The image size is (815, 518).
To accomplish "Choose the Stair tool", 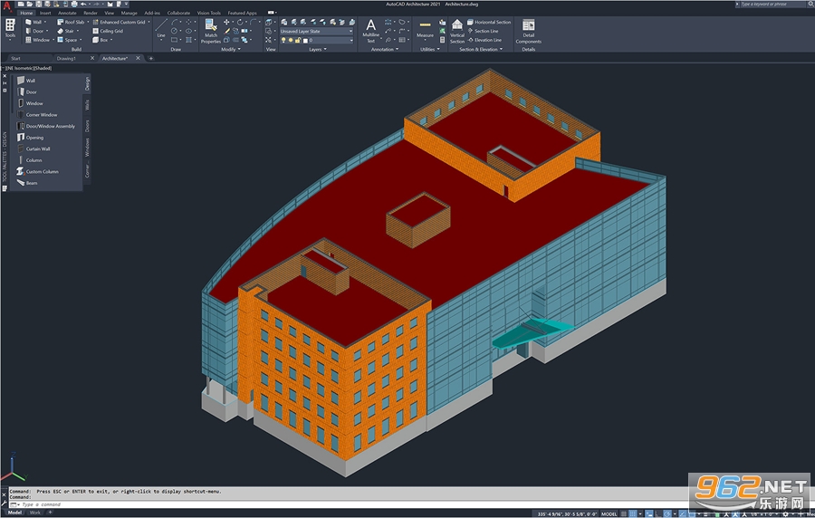I will (65, 31).
